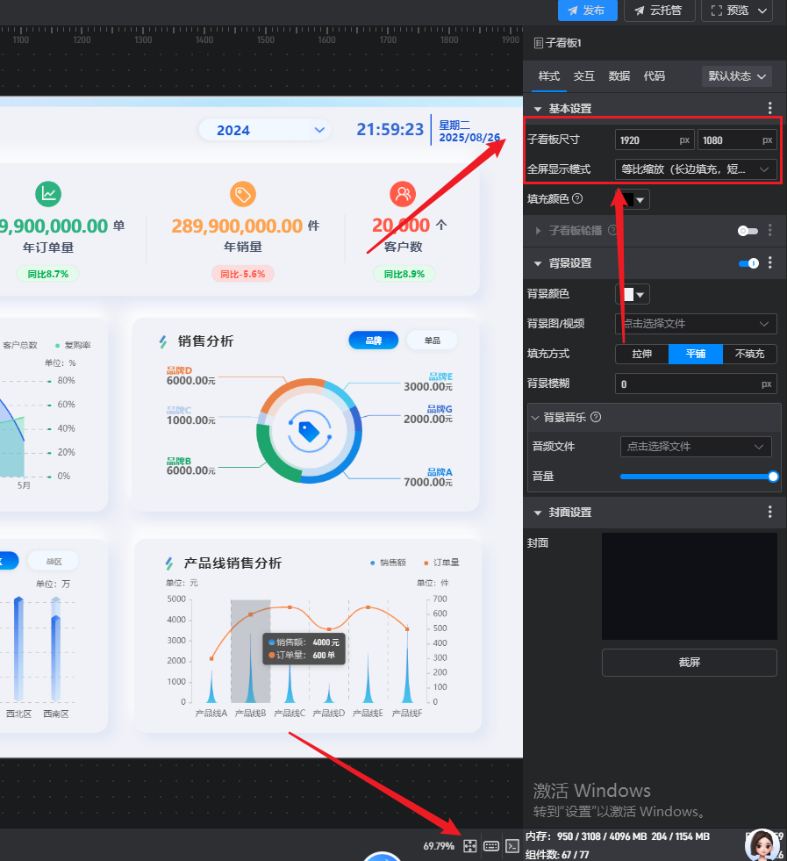Image resolution: width=787 pixels, height=861 pixels.
Task: Enable the 子看板轮播 toggle switch
Action: pos(748,231)
